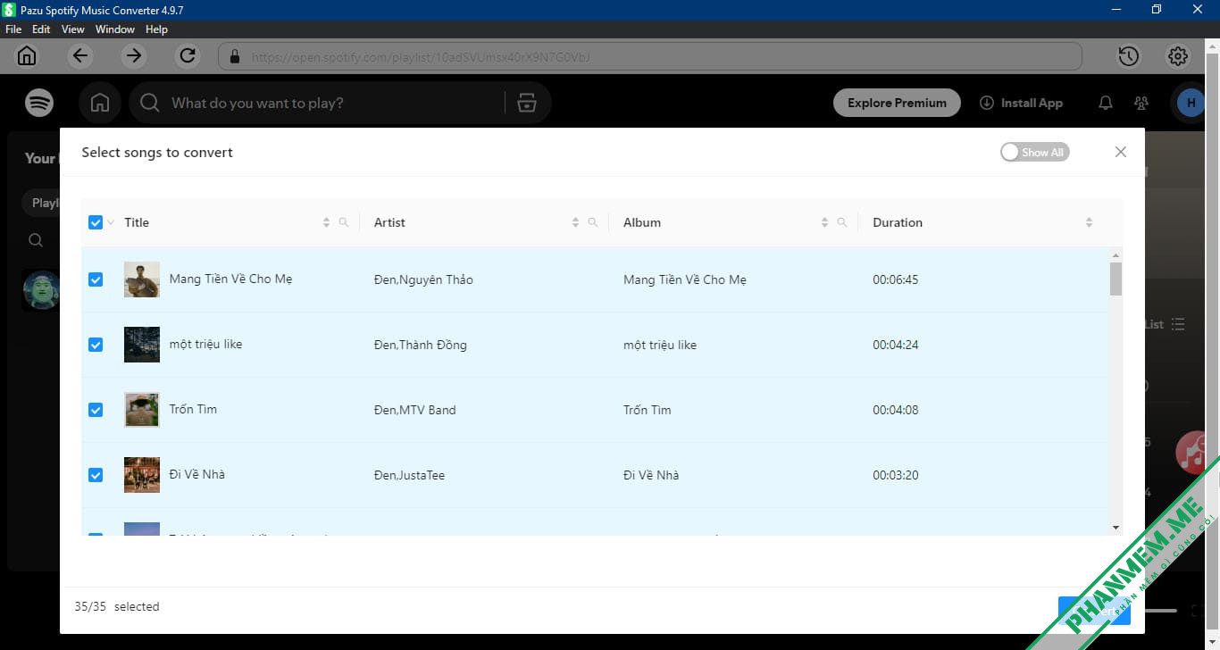Sort the list by Duration
Viewport: 1220px width, 650px height.
coord(1089,222)
